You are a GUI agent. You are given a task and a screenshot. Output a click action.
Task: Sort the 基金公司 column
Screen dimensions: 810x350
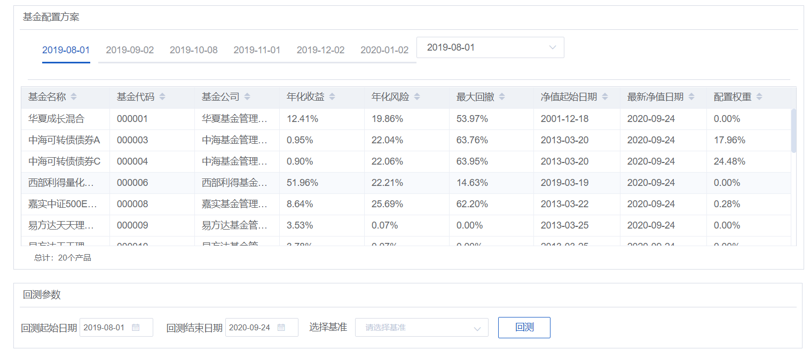247,96
